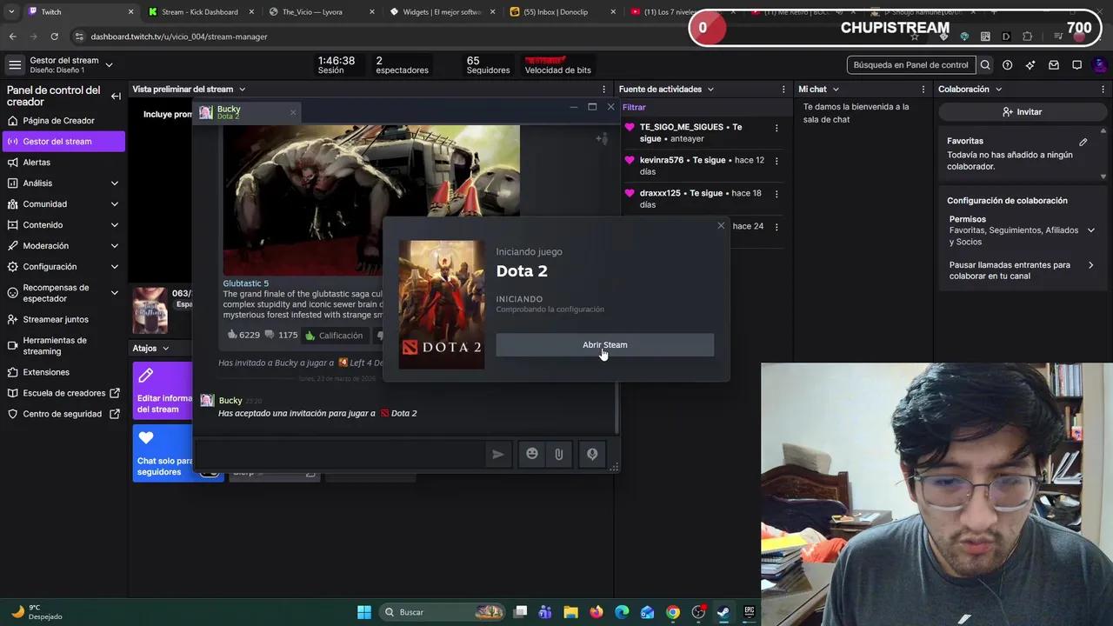Switch to The_Vicio — Lyvora tab
Viewport: 1113px width, 626px height.
[320, 12]
